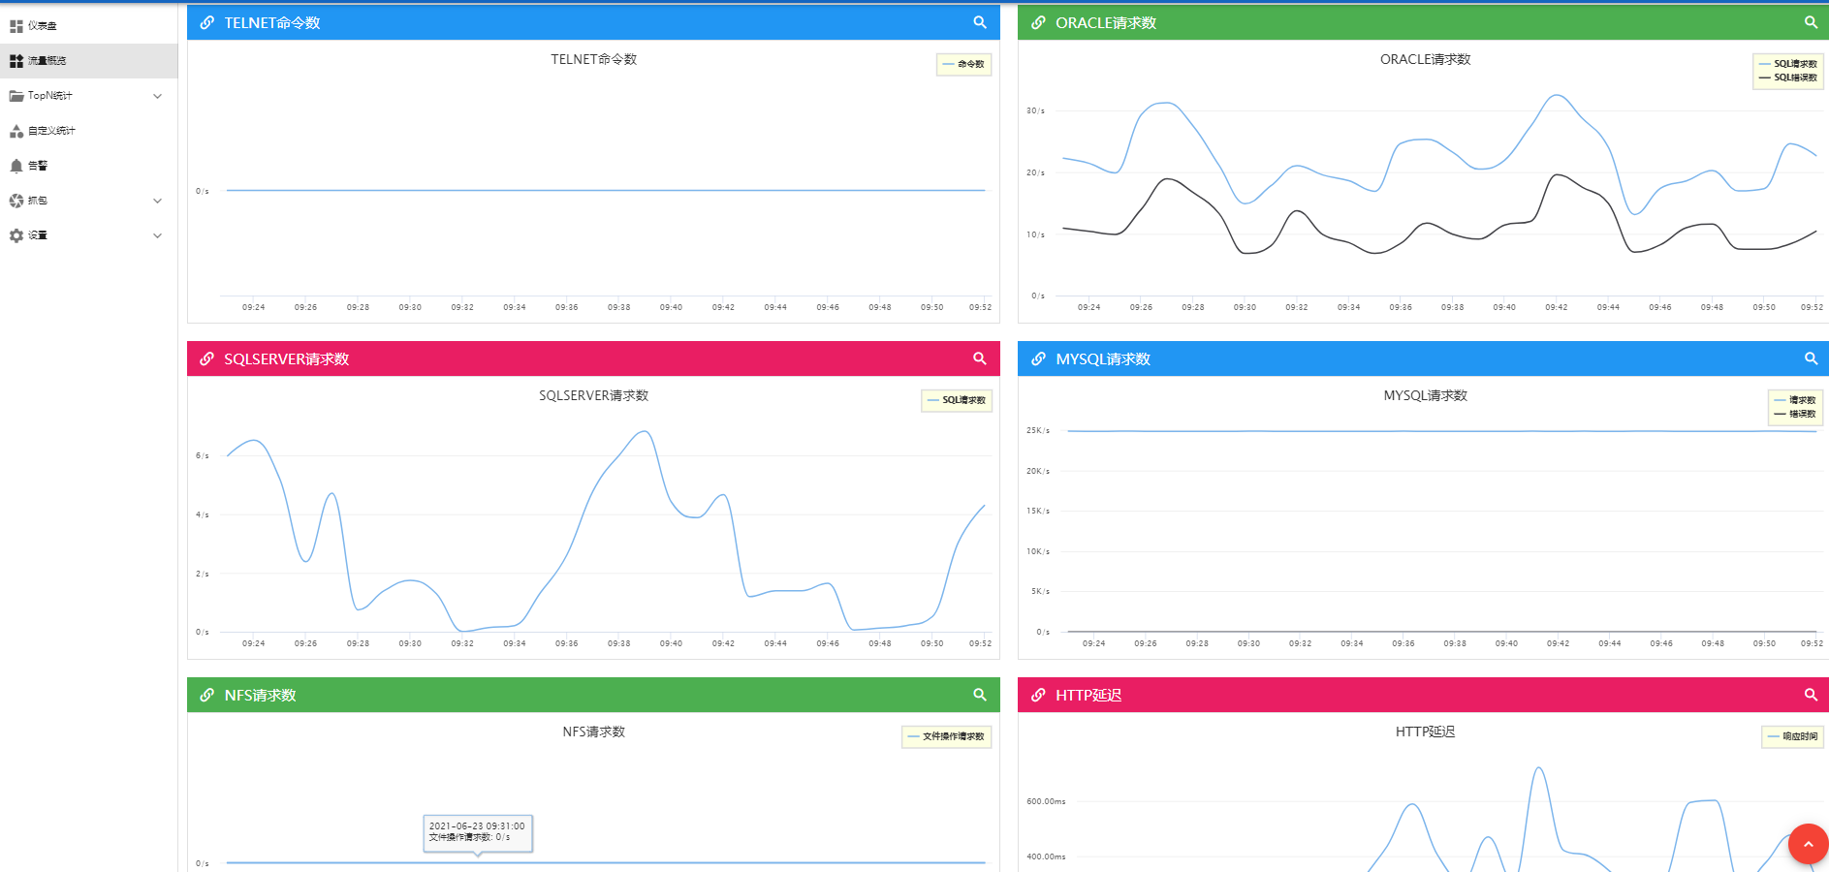
Task: Toggle the SQL请求数 legend in ORACLE chart
Action: [1788, 64]
